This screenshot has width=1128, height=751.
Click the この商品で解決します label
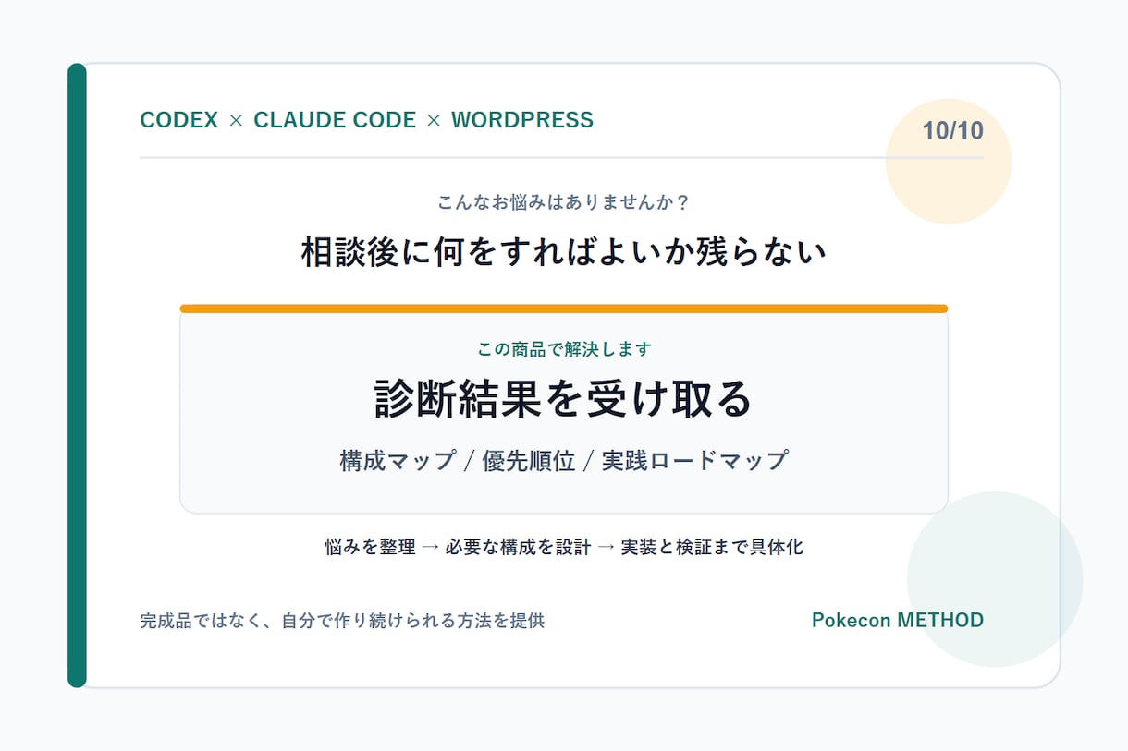pyautogui.click(x=564, y=349)
